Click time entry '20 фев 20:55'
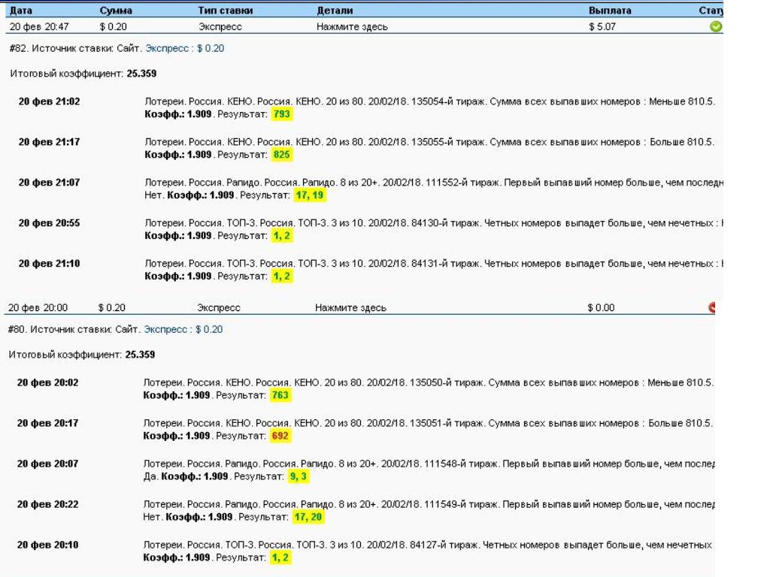The height and width of the screenshot is (577, 770). [x=49, y=223]
